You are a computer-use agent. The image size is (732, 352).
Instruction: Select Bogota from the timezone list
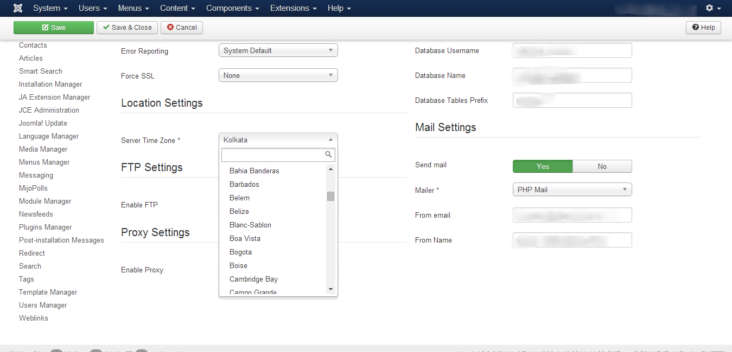240,252
